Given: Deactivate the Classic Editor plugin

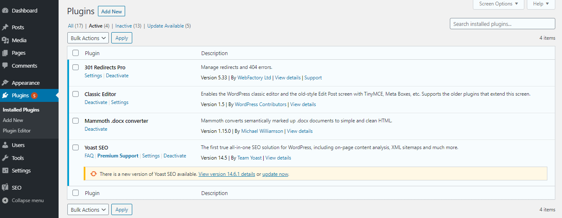Looking at the screenshot, I should click(96, 102).
